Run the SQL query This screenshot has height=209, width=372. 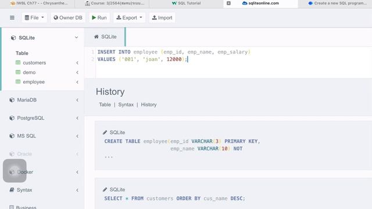[x=99, y=18]
